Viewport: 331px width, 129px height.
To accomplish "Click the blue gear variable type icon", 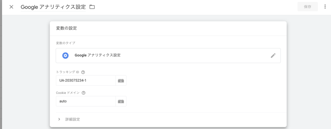I will (x=65, y=55).
